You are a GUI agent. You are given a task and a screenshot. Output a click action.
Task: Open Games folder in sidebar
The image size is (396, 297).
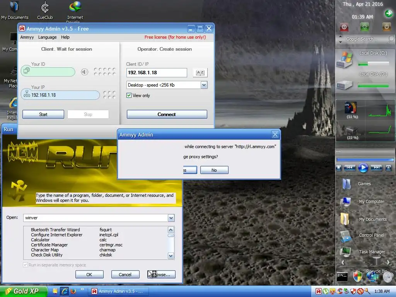(x=364, y=184)
